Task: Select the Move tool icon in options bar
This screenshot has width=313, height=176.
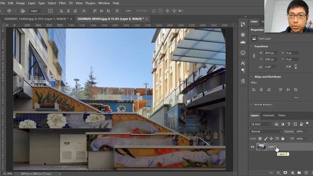Action: 9,11
